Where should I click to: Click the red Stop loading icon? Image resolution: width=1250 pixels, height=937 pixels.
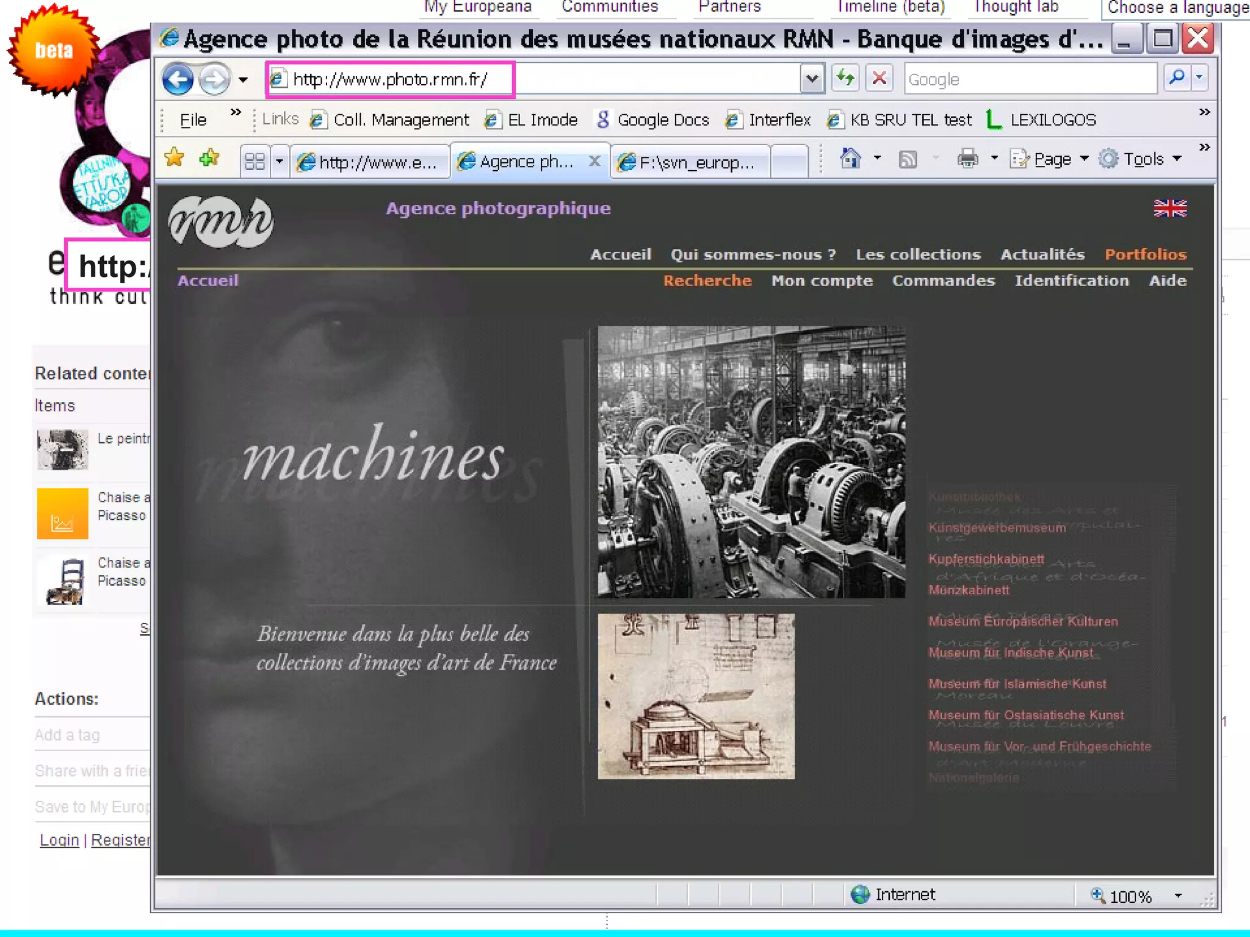coord(879,78)
